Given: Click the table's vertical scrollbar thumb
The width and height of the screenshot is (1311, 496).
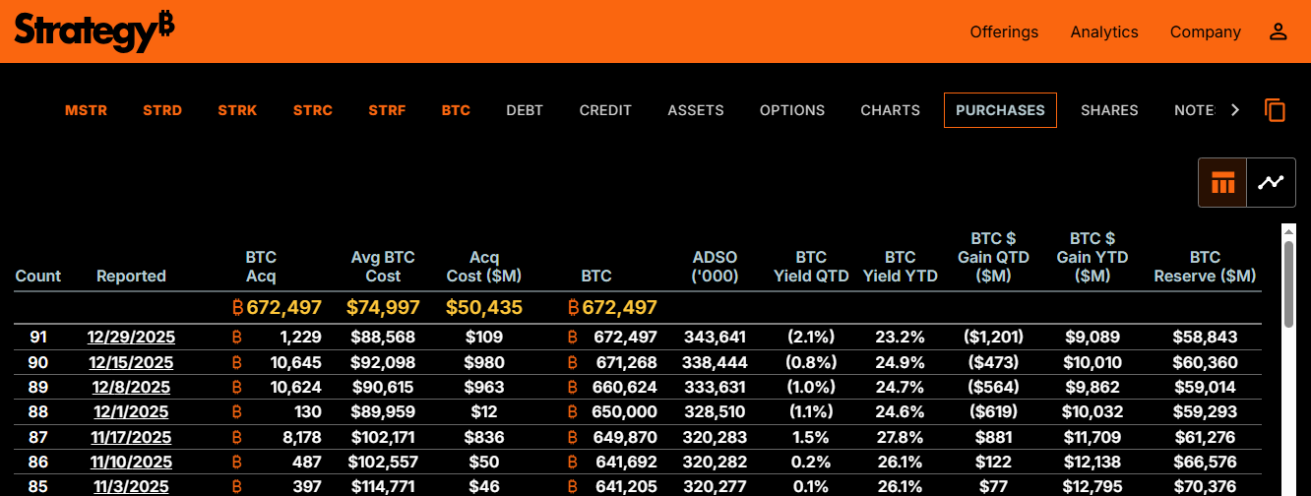Looking at the screenshot, I should click(1288, 283).
